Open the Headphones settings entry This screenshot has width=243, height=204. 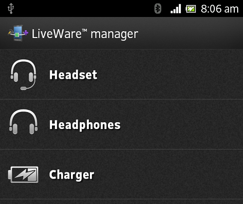click(x=121, y=124)
